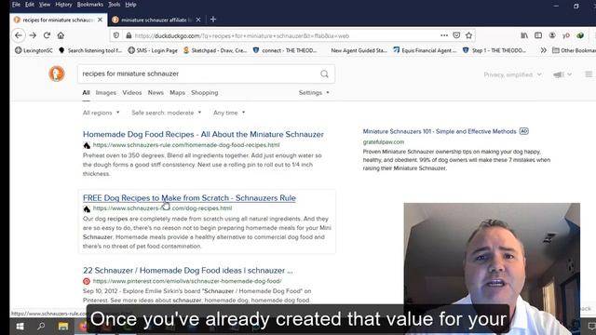Open Homemade Dog Food Recipes result
Viewport: 596px width, 335px height.
click(203, 134)
